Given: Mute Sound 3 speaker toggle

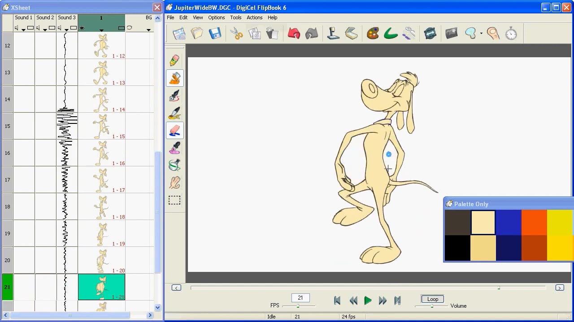Looking at the screenshot, I should point(60,28).
